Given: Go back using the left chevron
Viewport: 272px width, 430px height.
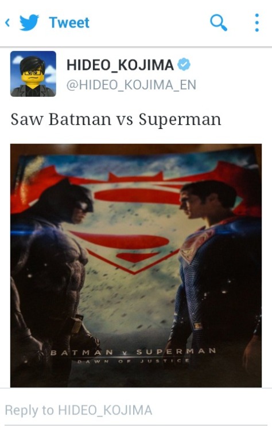Looking at the screenshot, I should point(7,22).
